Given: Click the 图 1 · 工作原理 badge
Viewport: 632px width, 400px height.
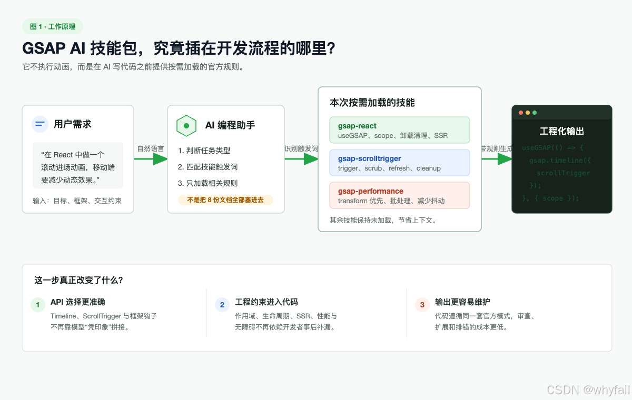Looking at the screenshot, I should [53, 26].
